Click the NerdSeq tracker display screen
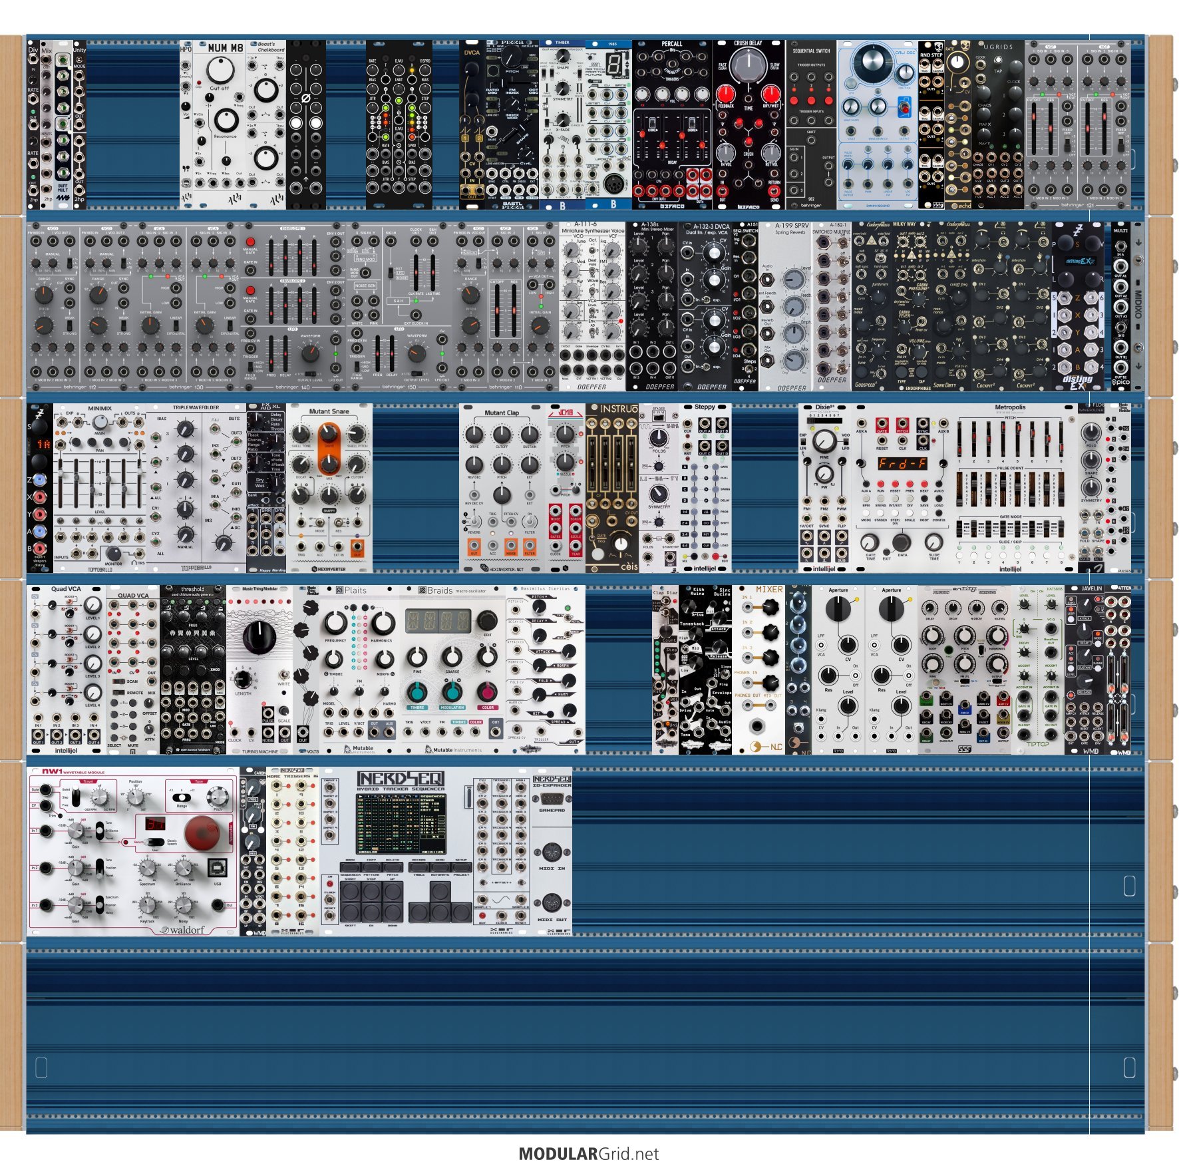This screenshot has height=1168, width=1179. 401,823
